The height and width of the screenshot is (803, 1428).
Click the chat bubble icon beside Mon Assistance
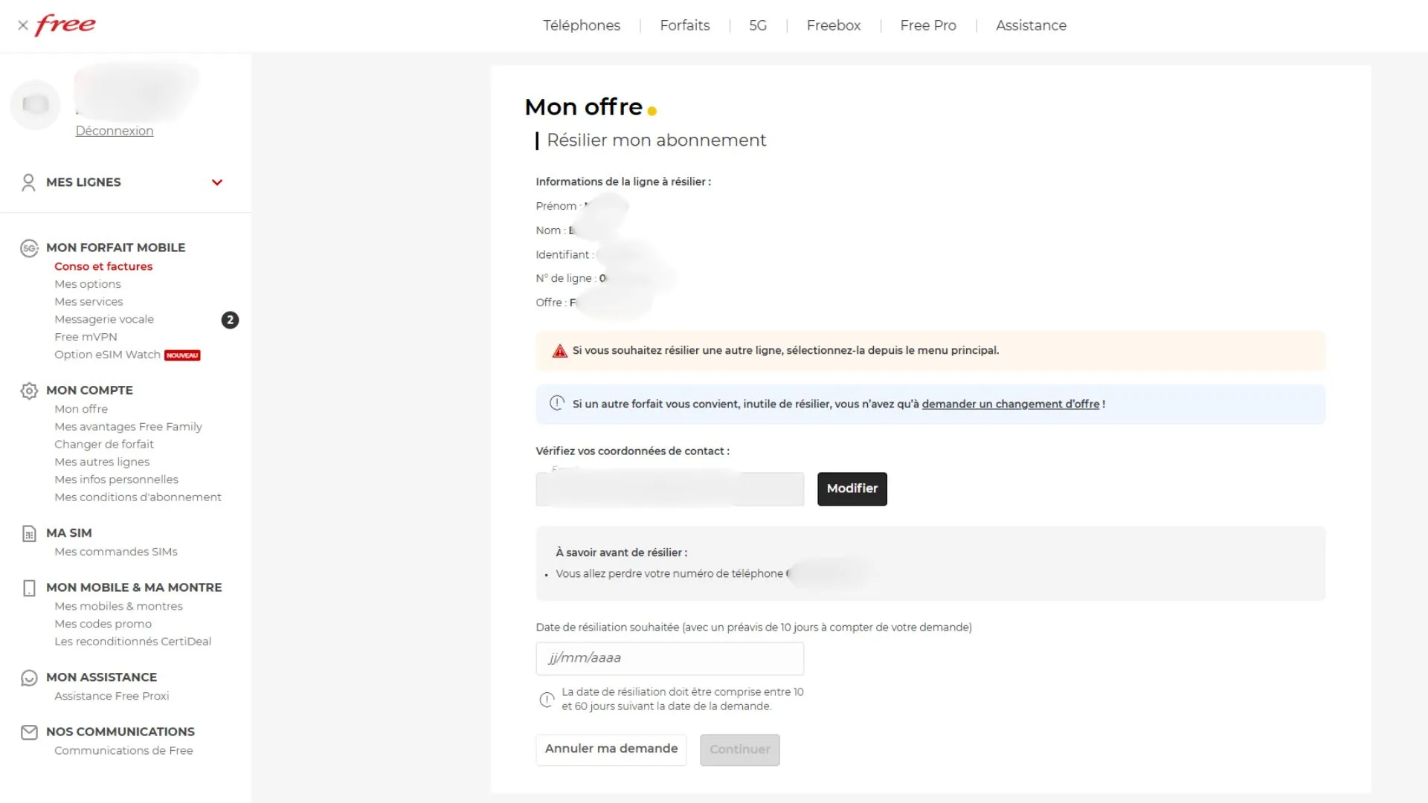29,677
